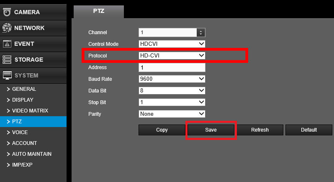Select the PTZ tab header
The height and width of the screenshot is (182, 334).
point(98,11)
